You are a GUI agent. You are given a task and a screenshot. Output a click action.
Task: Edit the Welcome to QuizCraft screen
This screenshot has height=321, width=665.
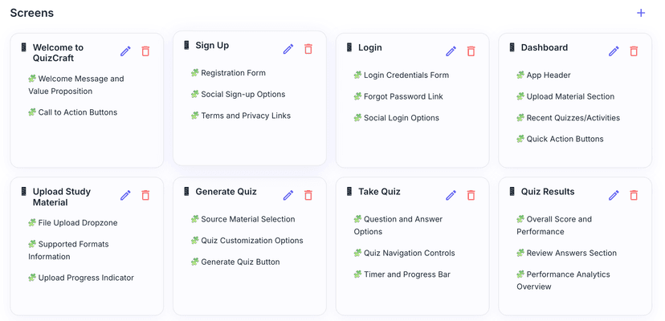125,51
